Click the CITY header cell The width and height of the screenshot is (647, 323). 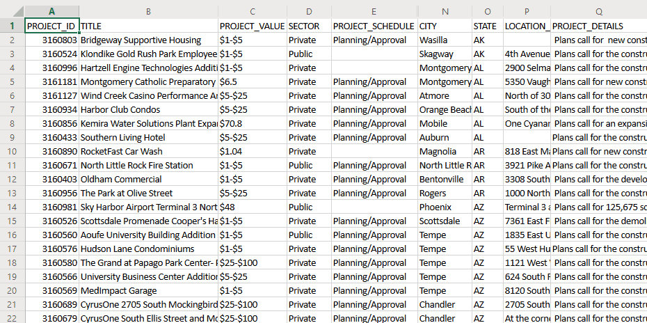[445, 26]
